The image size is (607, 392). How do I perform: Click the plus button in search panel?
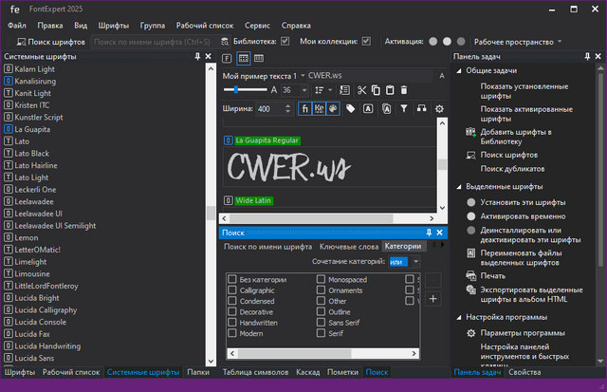pyautogui.click(x=433, y=299)
